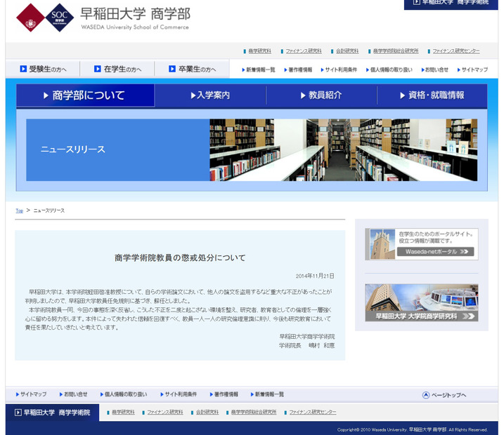504x435 pixels.
Task: Click arrow icon beside 在学生の方へ
Action: (x=98, y=69)
